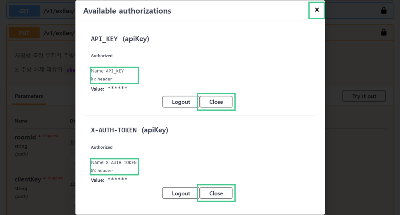Expand the GET endpoint via its method badge
Viewport: 400px width, 215px height.
click(x=24, y=11)
